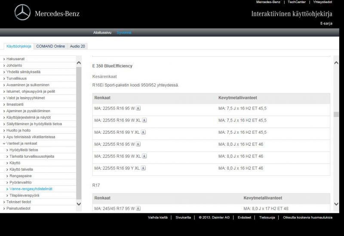Expand the Tekniset tiedot section
This screenshot has height=236, width=344.
pyautogui.click(x=18, y=202)
